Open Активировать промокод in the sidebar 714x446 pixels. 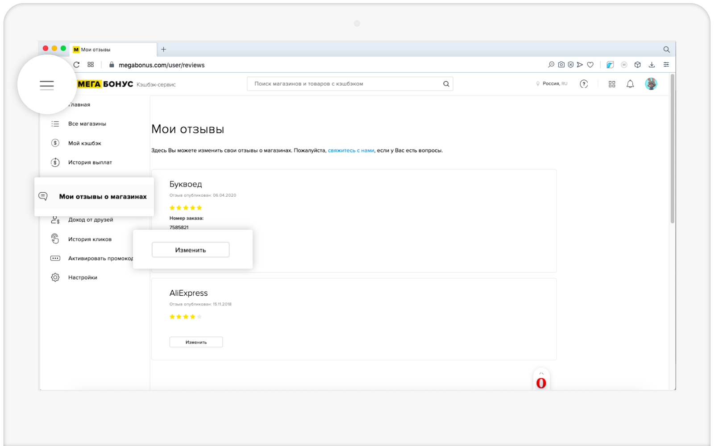(x=100, y=259)
